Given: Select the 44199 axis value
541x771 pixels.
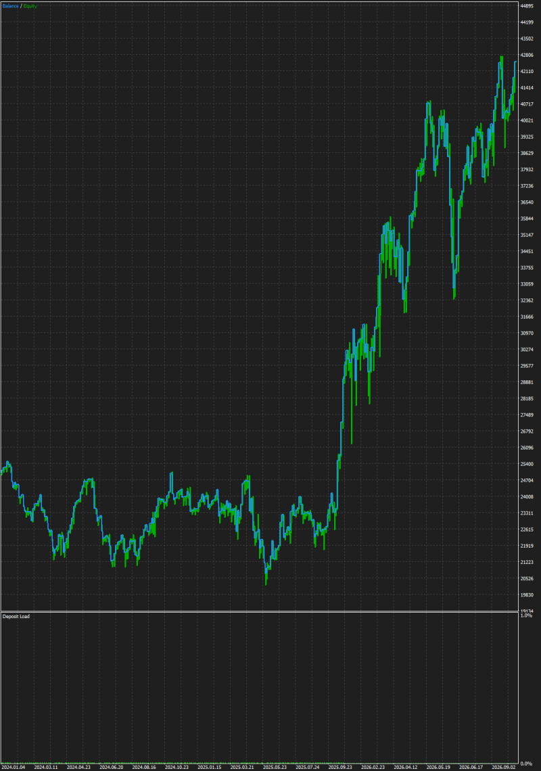Looking at the screenshot, I should pyautogui.click(x=527, y=22).
